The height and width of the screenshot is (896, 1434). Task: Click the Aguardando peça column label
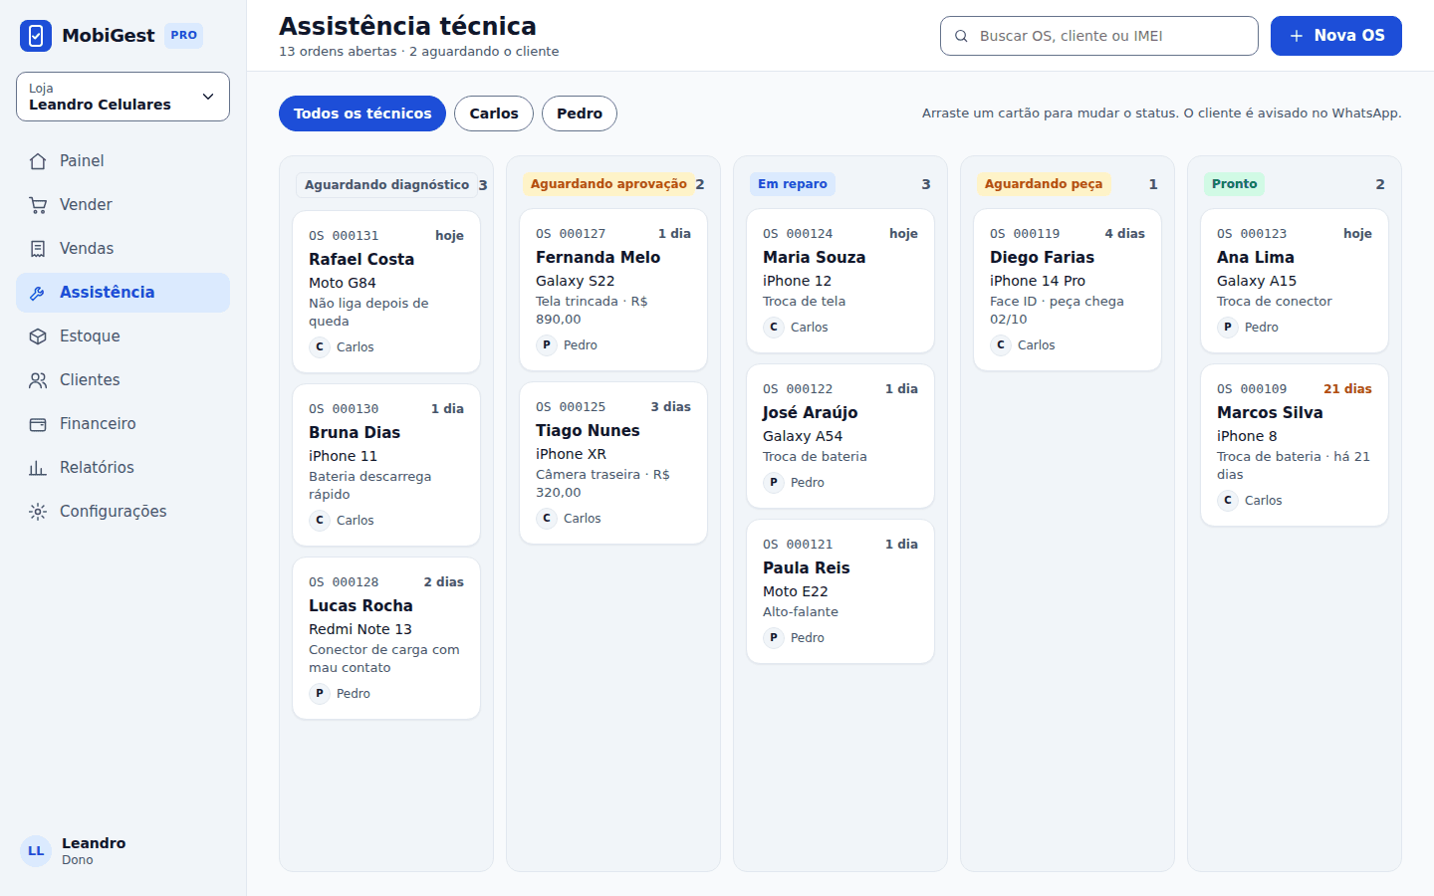pos(1044,184)
